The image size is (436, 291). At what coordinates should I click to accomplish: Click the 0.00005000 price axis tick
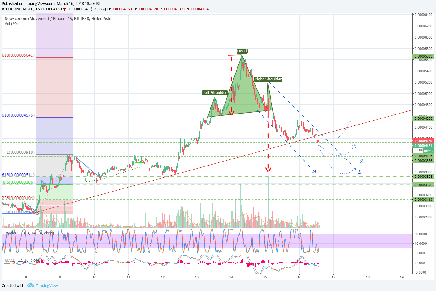[423, 94]
